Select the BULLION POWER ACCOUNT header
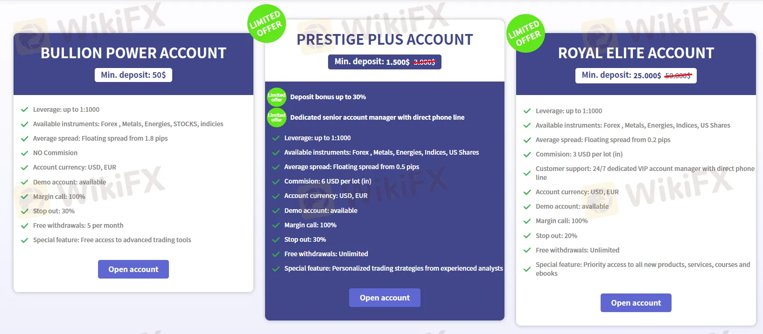Viewport: 763px width, 334px height. click(133, 53)
